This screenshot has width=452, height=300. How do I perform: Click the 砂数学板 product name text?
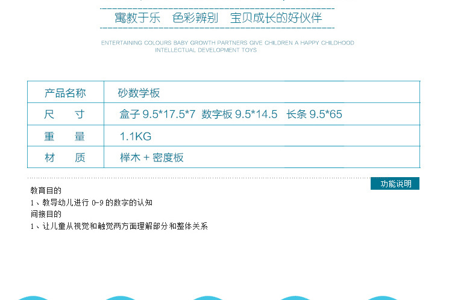coord(139,93)
